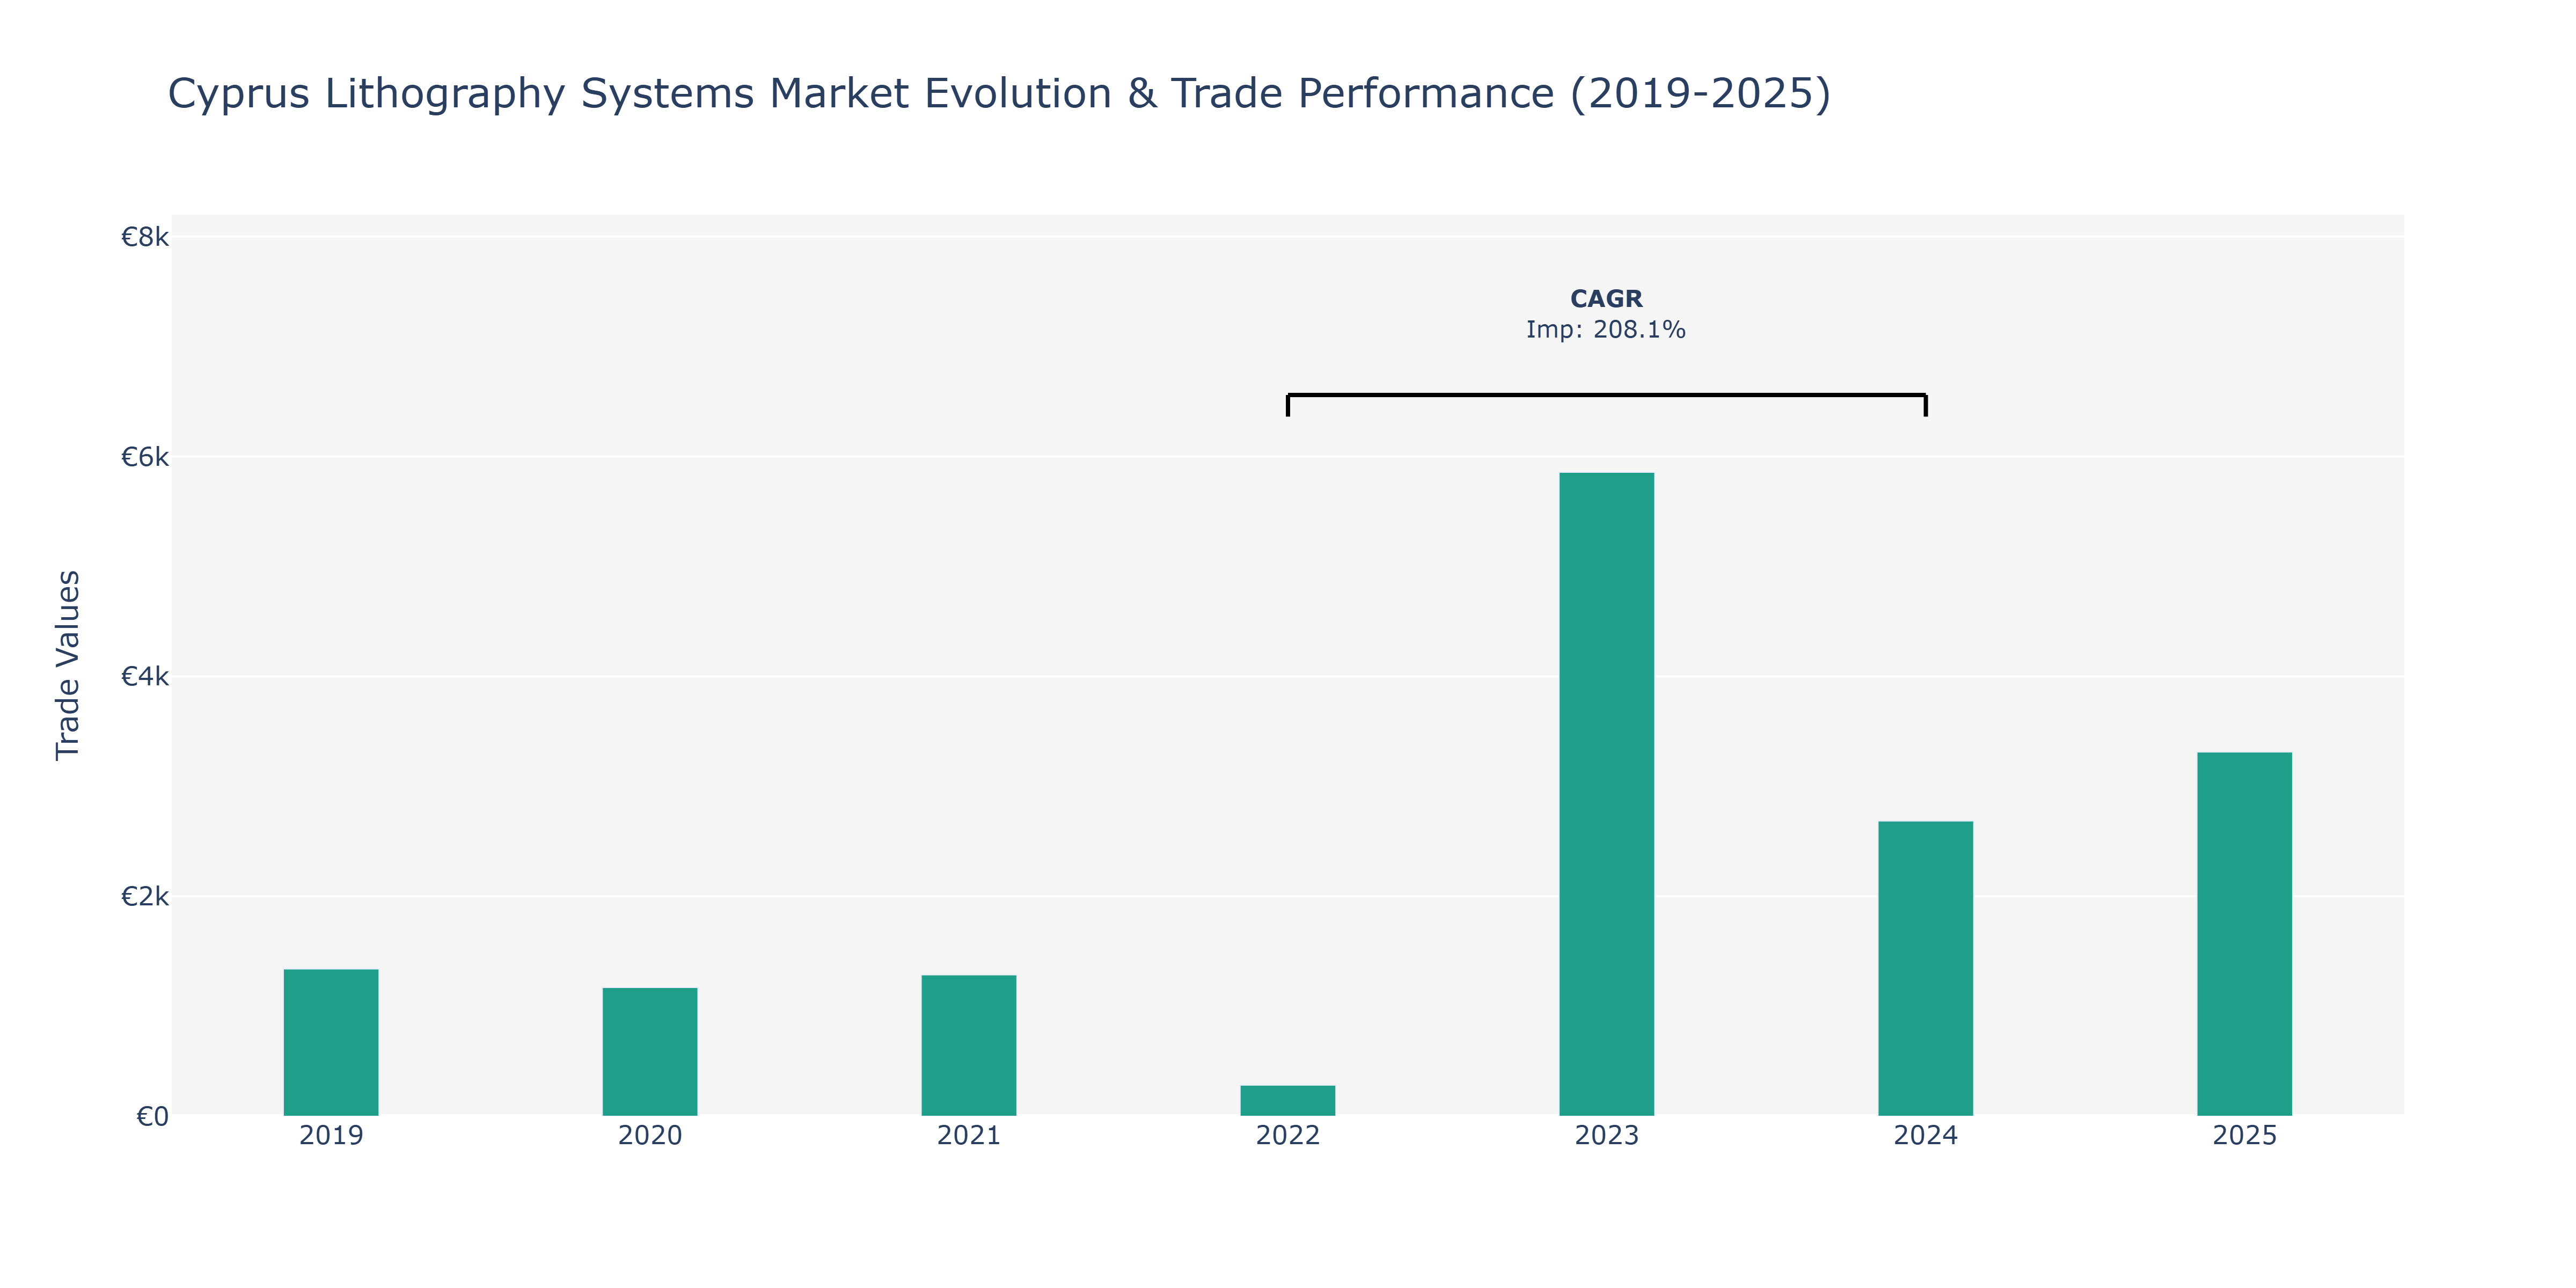Click the small 2022 bar
The height and width of the screenshot is (1288, 2576).
point(1288,1100)
